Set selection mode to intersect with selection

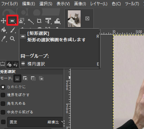[41, 79]
